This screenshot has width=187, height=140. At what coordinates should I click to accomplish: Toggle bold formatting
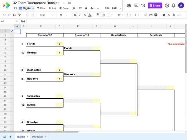pyautogui.click(x=75, y=15)
